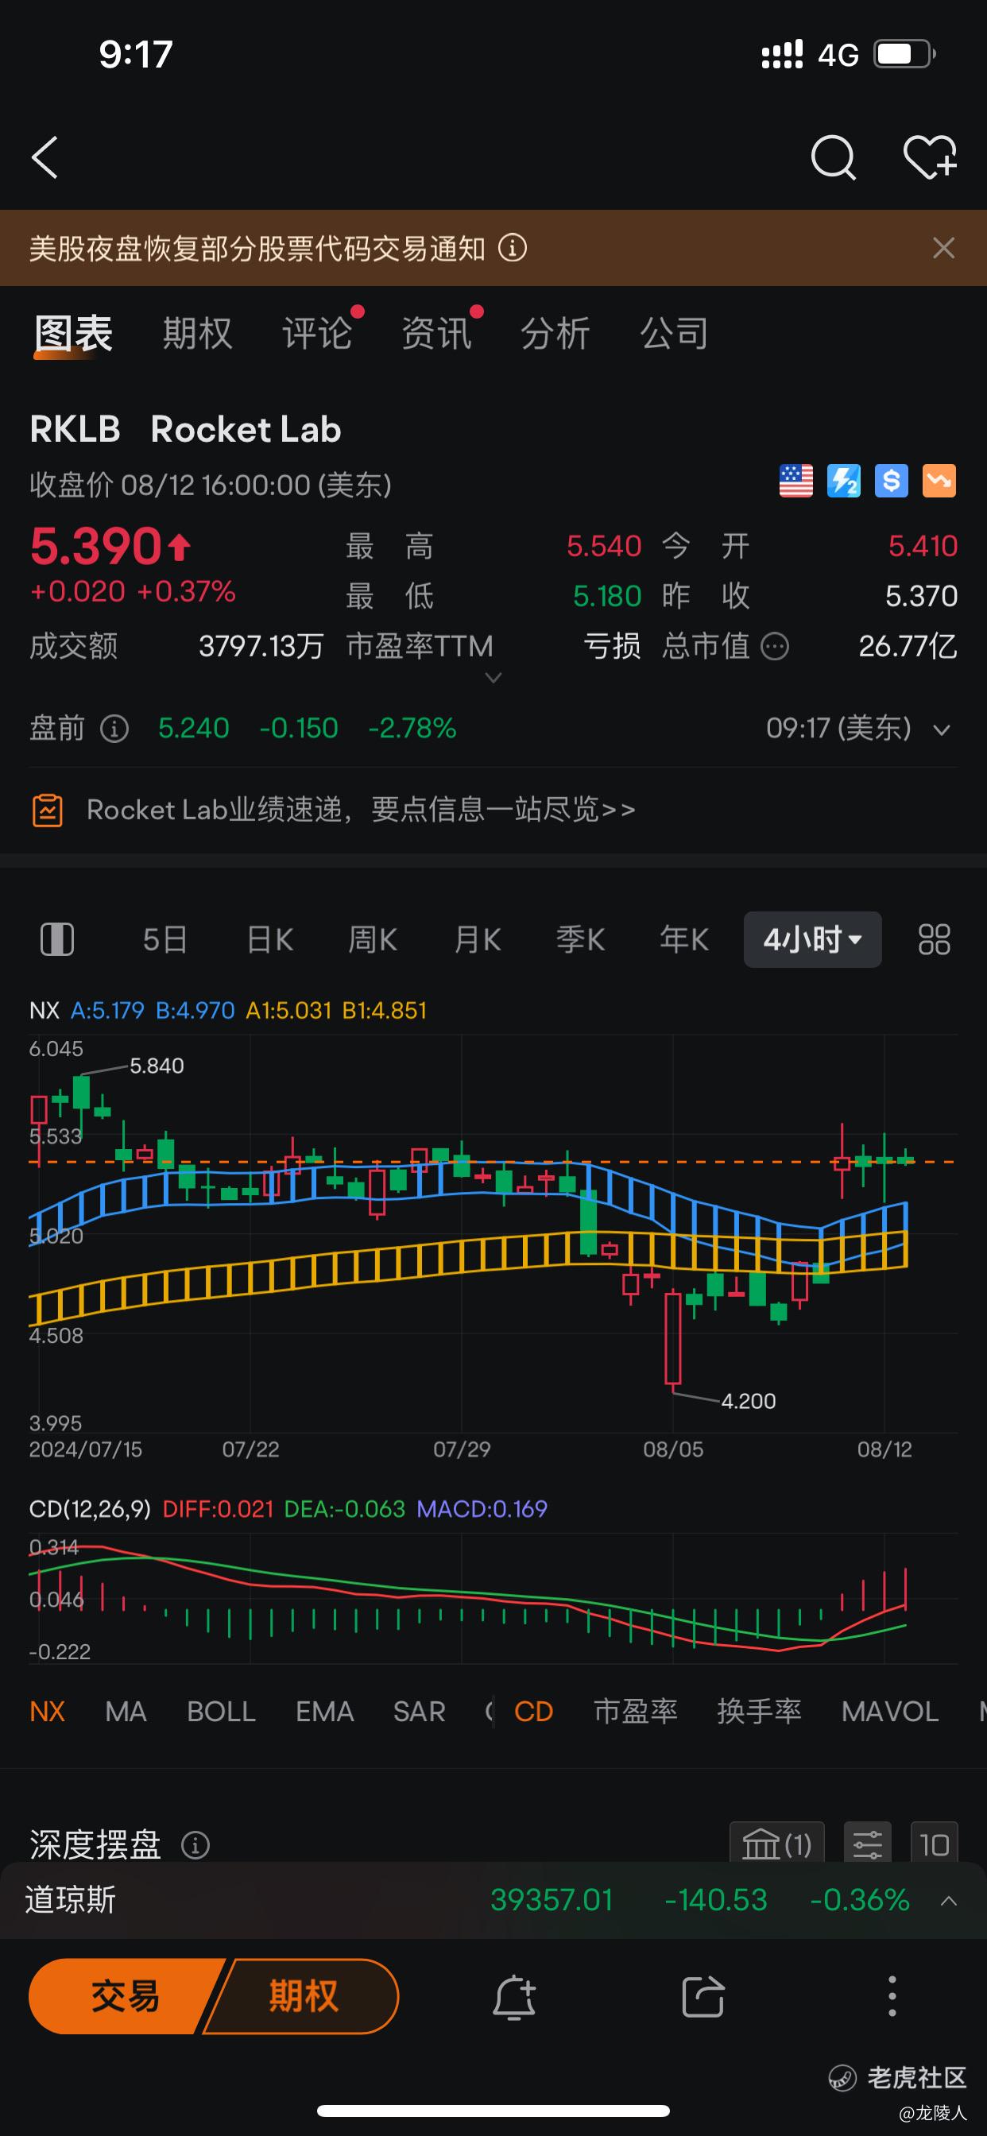Tap the 08/12 date marker on chart
This screenshot has width=987, height=2136.
click(x=884, y=1449)
